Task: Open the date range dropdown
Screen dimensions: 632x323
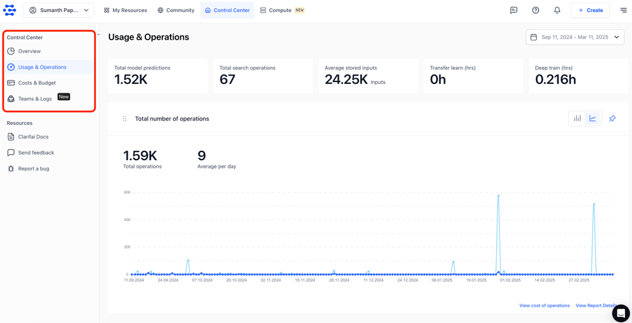Action: tap(574, 37)
